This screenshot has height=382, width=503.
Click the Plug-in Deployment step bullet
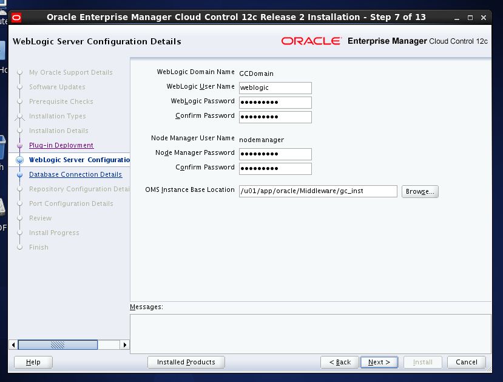coord(20,146)
